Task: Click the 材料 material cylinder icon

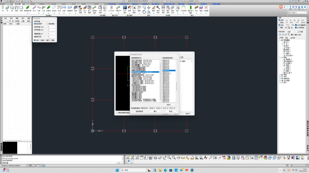Action: point(105,7)
